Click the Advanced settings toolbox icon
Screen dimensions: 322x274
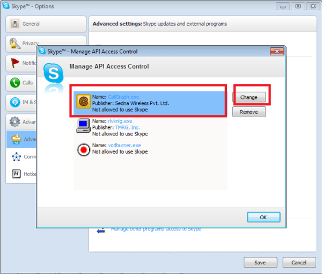tap(16, 139)
